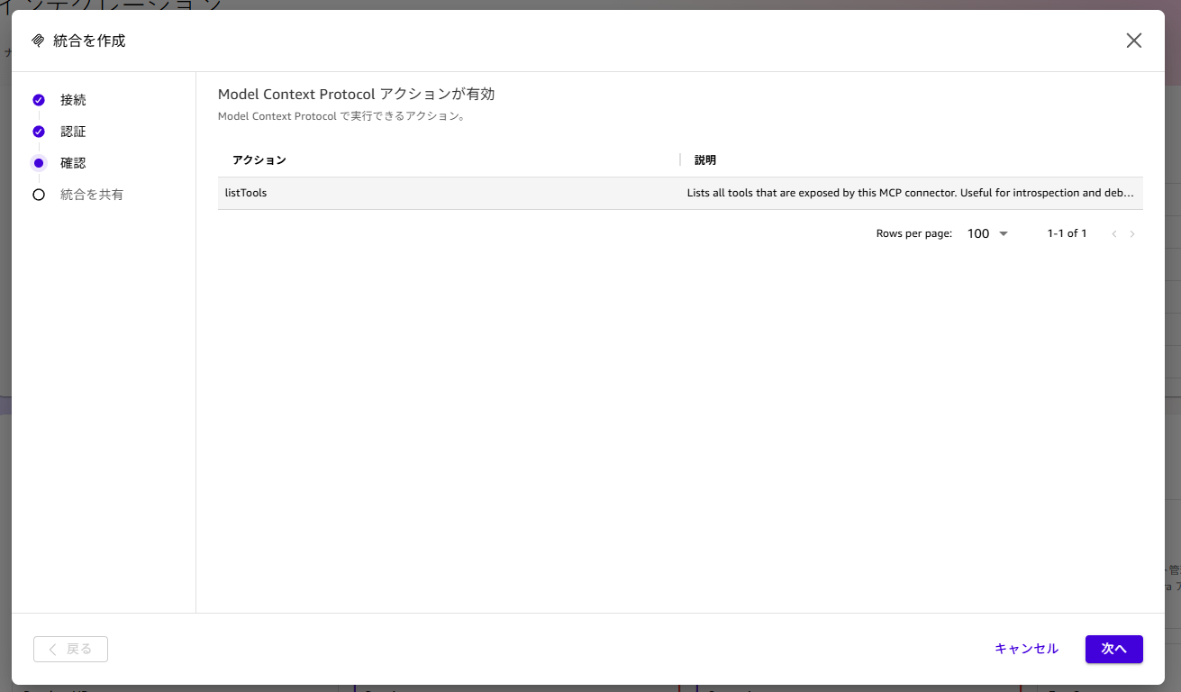Click the キャンセル link
Image resolution: width=1181 pixels, height=692 pixels.
pyautogui.click(x=1026, y=649)
